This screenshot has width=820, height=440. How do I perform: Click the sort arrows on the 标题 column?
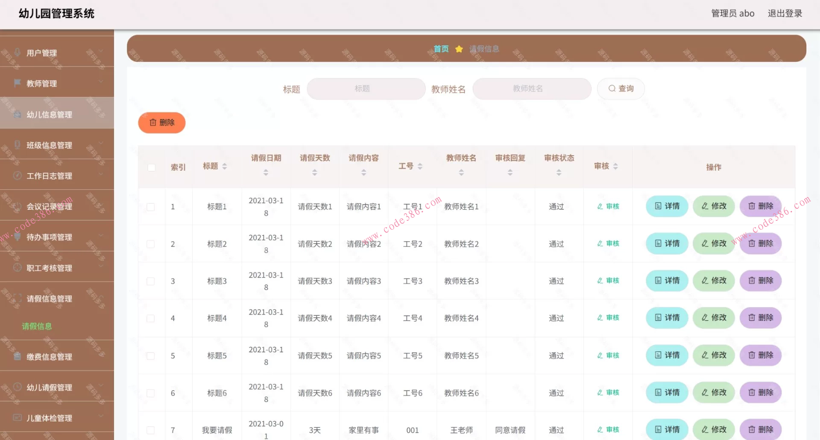(x=225, y=166)
